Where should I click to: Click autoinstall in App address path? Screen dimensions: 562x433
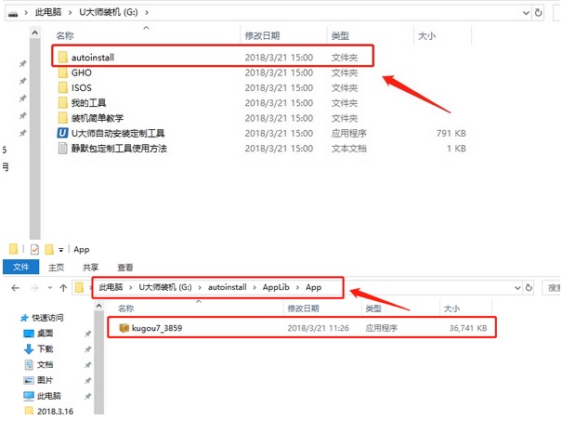[x=228, y=287]
